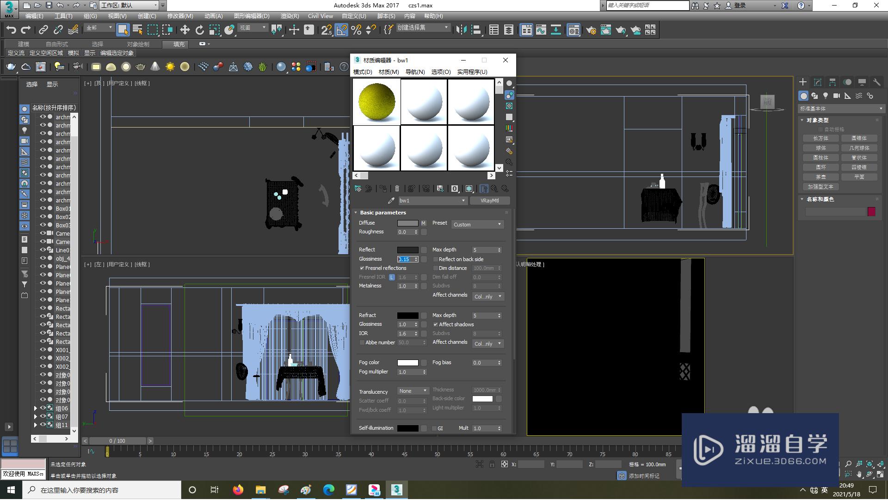The image size is (888, 500).
Task: Click the Get Material icon button
Action: coord(358,188)
